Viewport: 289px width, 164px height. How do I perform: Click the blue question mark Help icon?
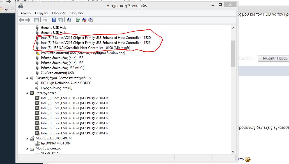(54, 20)
